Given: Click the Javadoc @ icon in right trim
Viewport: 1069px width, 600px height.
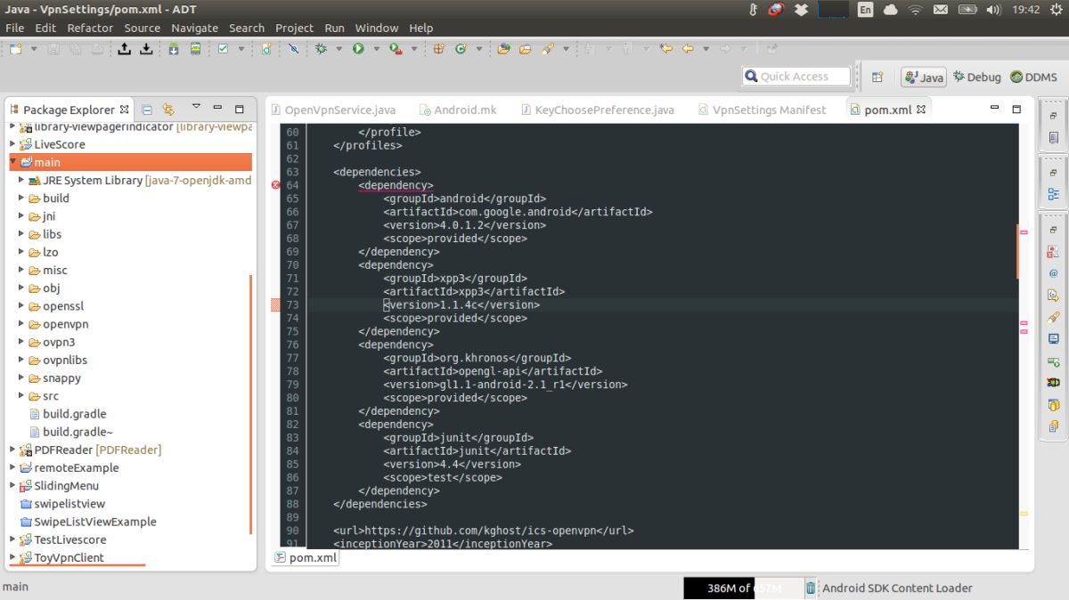Looking at the screenshot, I should [x=1054, y=274].
